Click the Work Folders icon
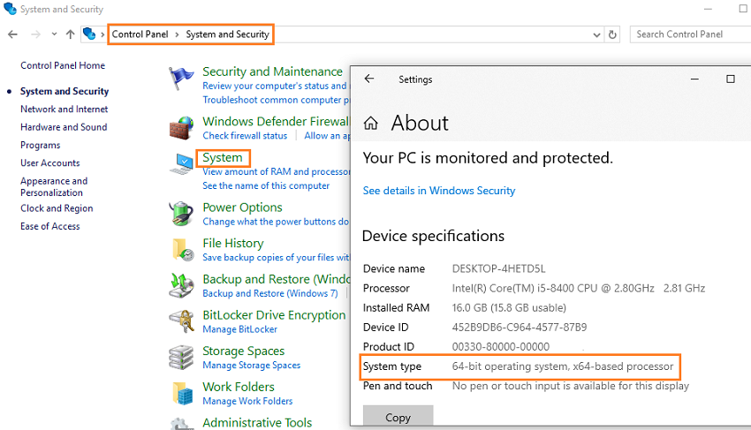The width and height of the screenshot is (751, 430). (183, 393)
